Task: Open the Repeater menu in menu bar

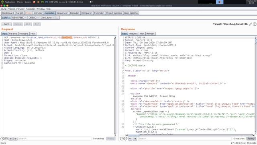Action: [x=31, y=9]
